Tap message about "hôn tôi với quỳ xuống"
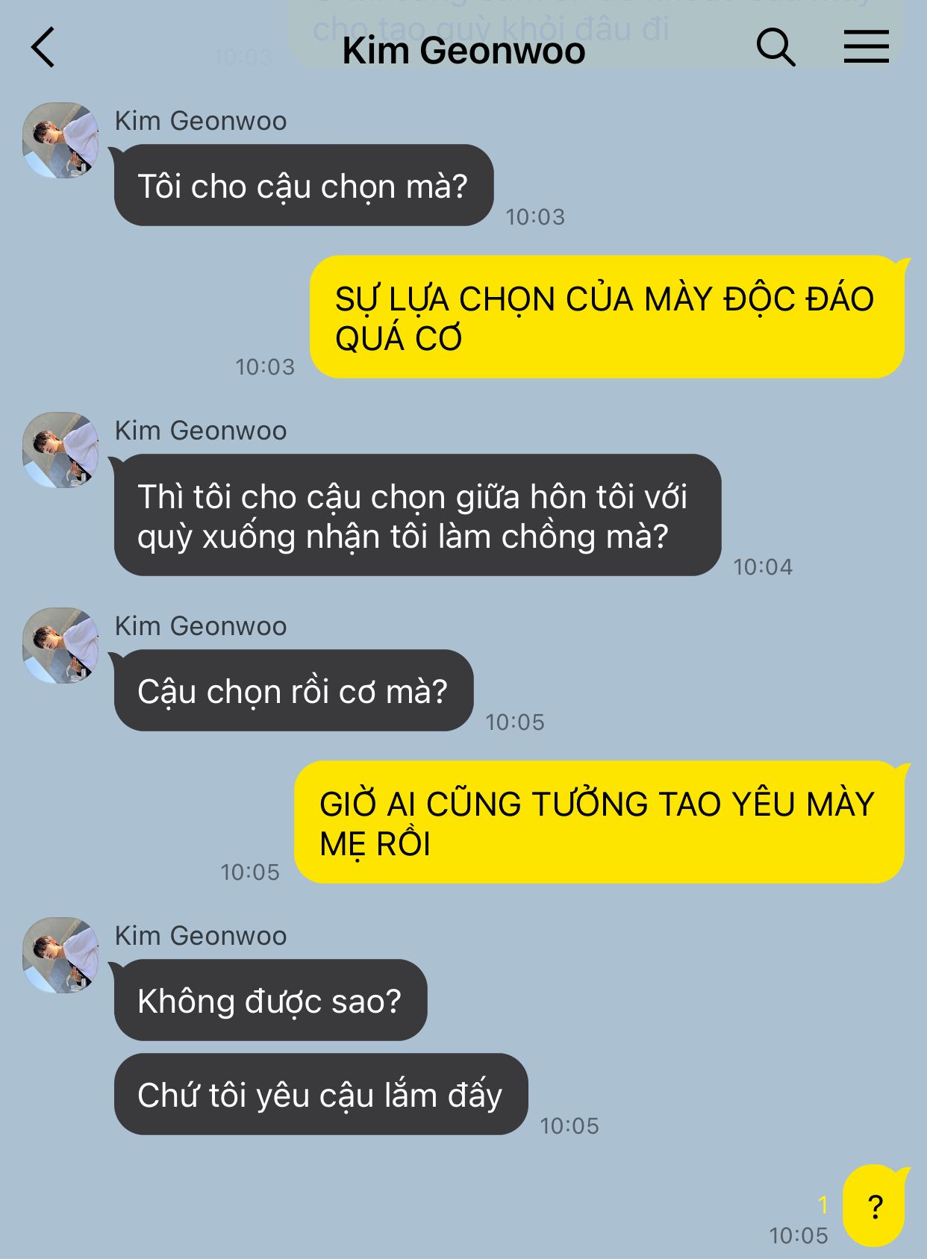Viewport: 927px width, 1259px height. 417,515
